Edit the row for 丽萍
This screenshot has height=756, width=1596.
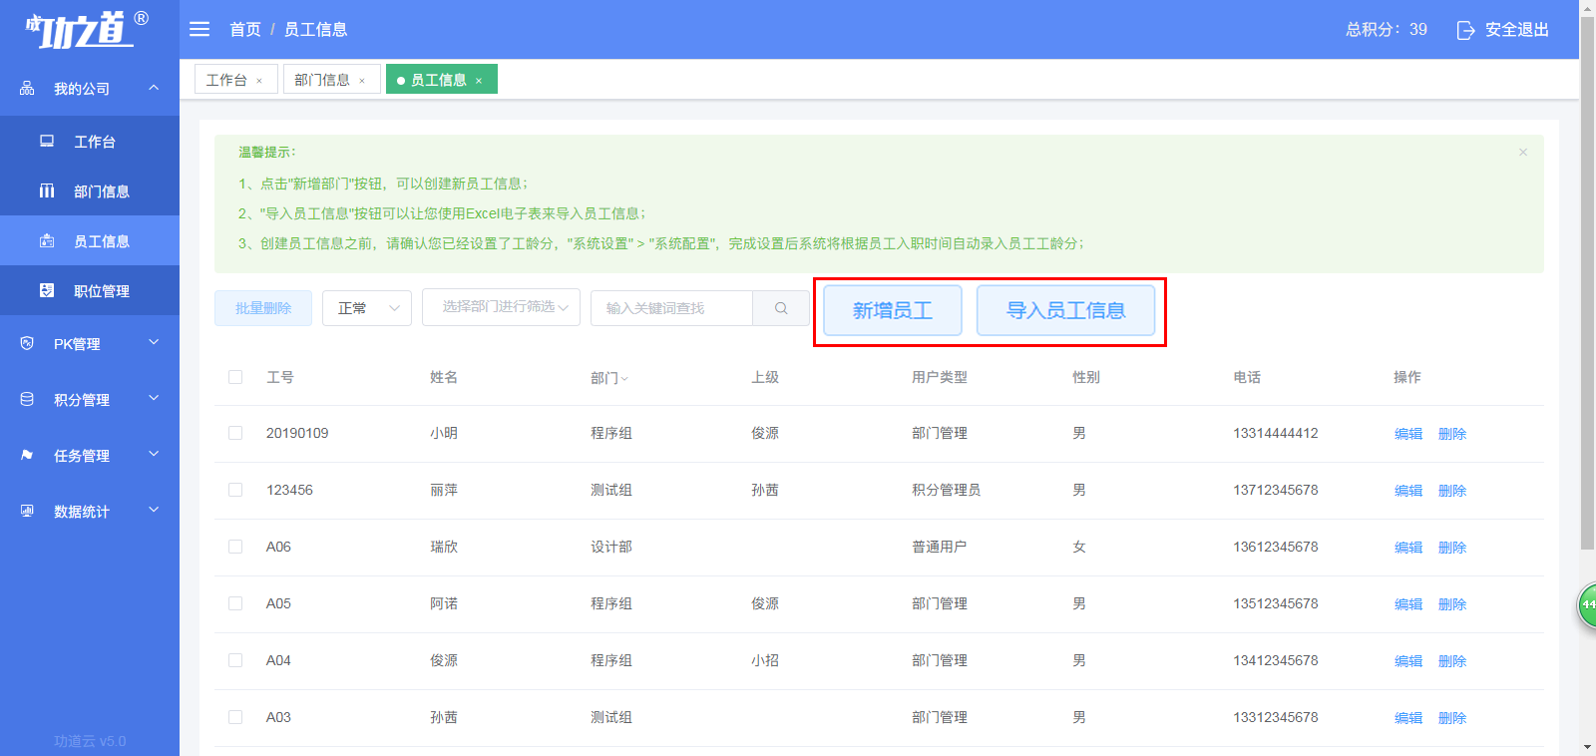[x=1408, y=491]
